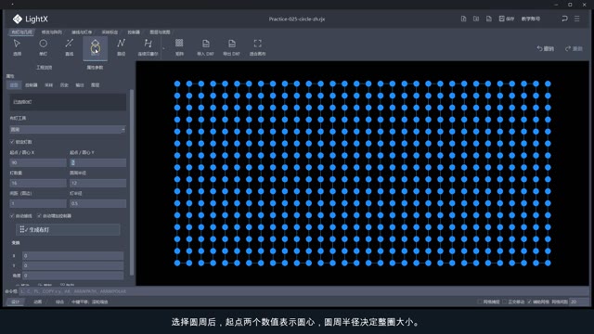Click the Import DXF icon

coord(205,44)
